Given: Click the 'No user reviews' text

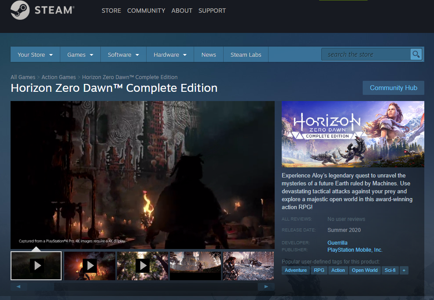Looking at the screenshot, I should [x=346, y=219].
